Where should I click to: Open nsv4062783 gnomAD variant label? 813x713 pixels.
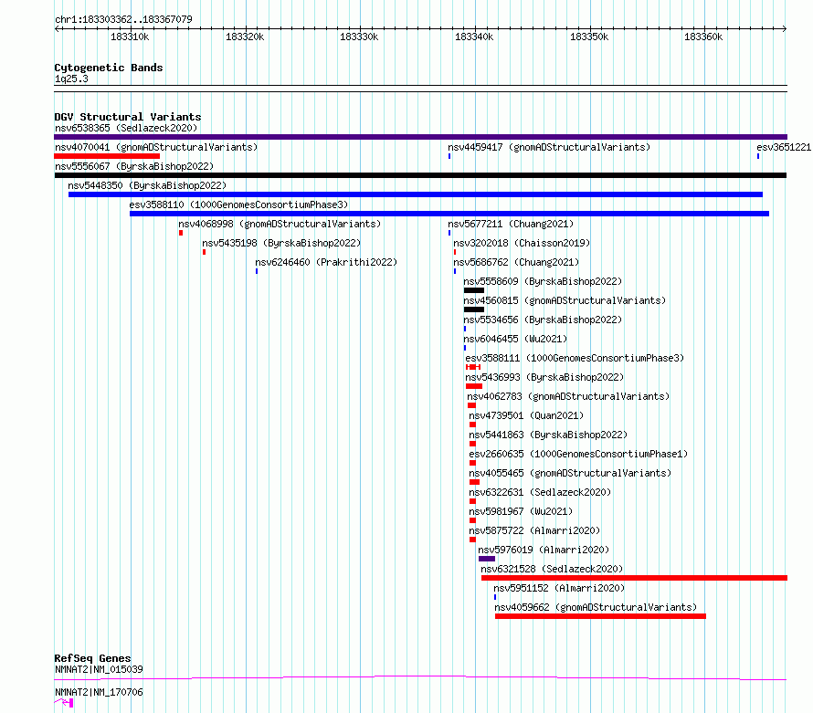coord(568,396)
